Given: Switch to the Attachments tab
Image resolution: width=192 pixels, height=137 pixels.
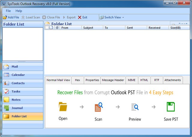Looking at the screenshot, I should click(173, 80).
